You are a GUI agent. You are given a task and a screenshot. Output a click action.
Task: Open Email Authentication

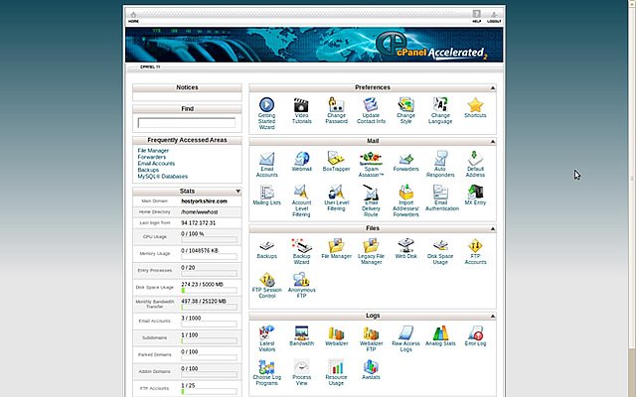pyautogui.click(x=441, y=198)
